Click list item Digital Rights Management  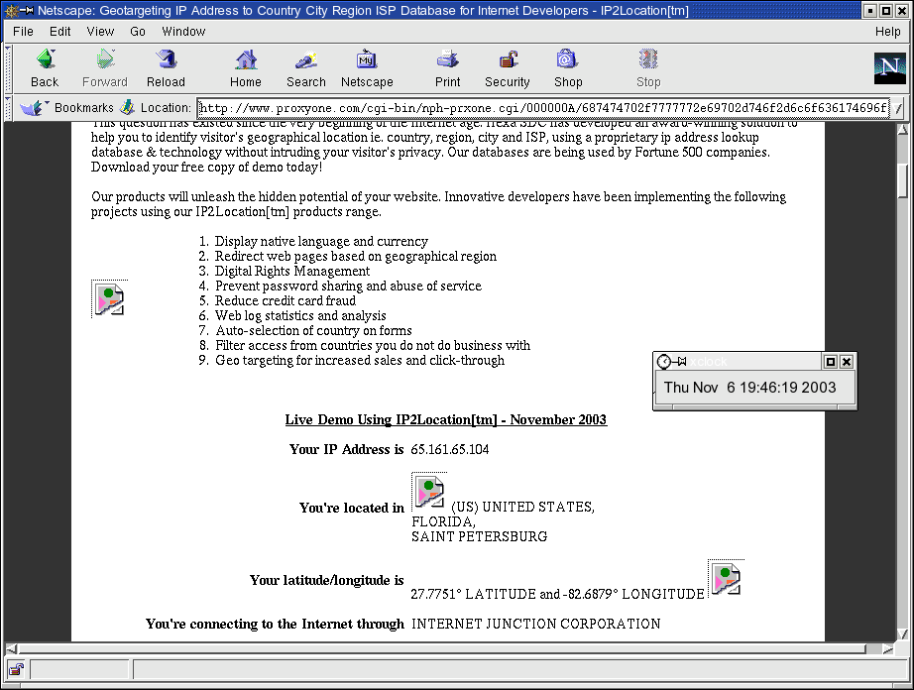point(292,271)
